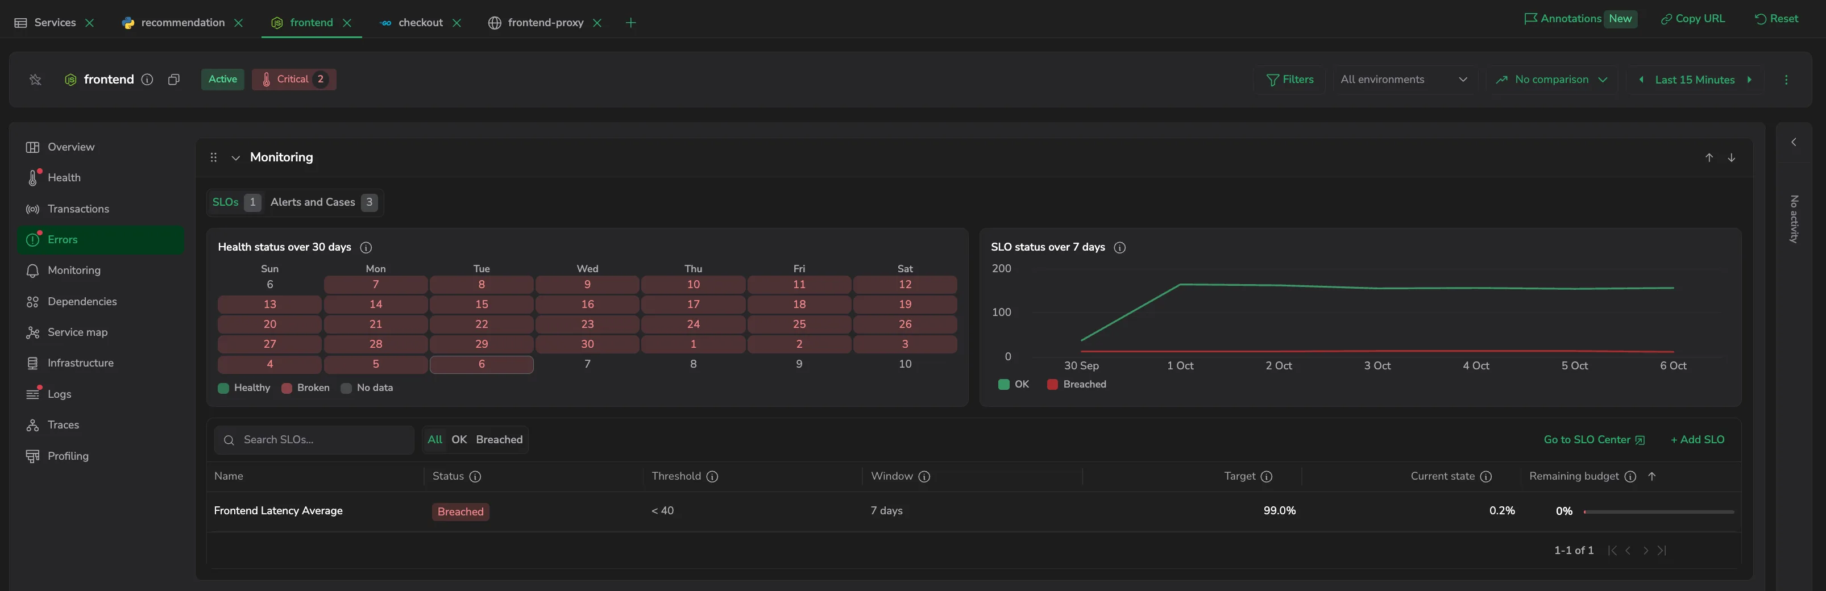The height and width of the screenshot is (591, 1826).
Task: Toggle OK series in SLO chart legend
Action: click(1014, 385)
